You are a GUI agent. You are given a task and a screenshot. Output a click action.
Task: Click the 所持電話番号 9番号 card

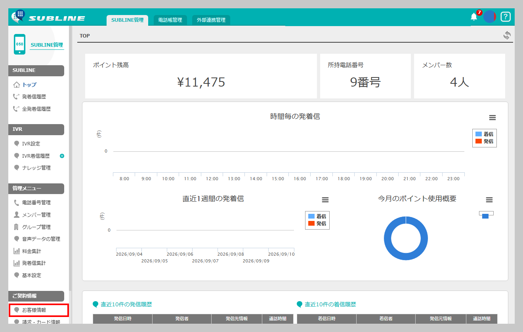click(365, 76)
